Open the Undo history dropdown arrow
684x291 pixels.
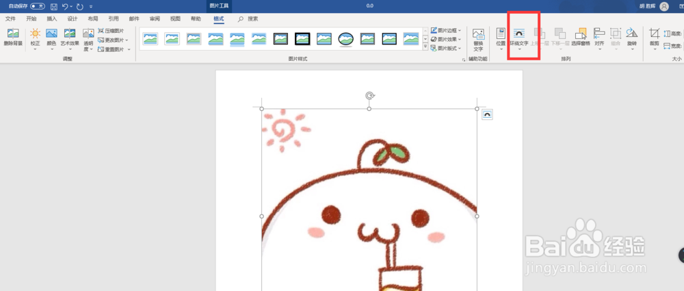[x=71, y=7]
